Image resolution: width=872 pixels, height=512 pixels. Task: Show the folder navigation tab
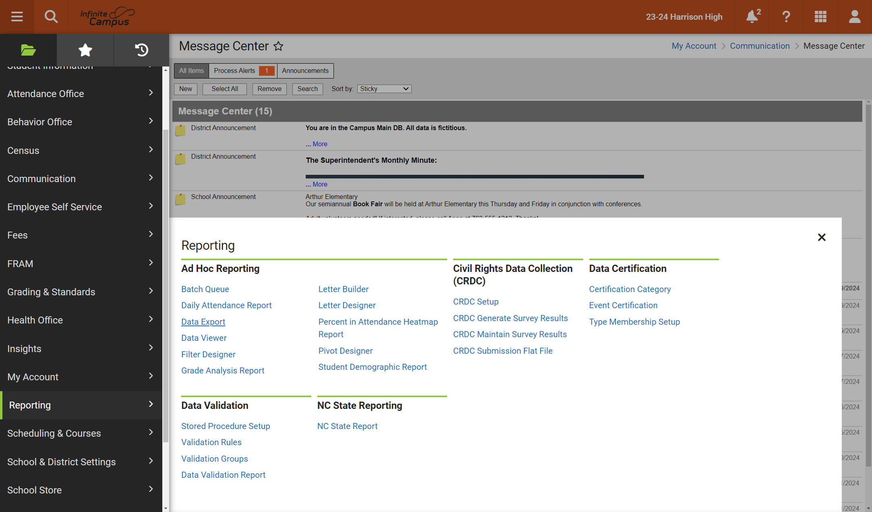point(28,50)
